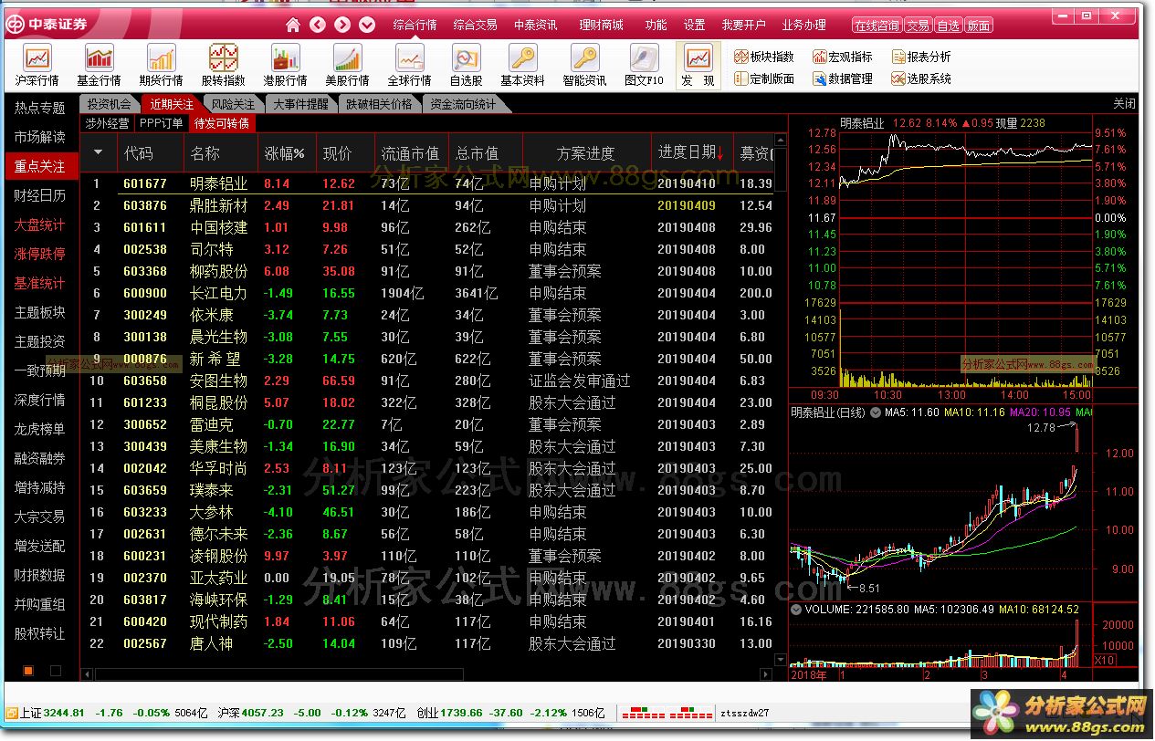Viewport: 1155px width, 741px height.
Task: Expand the VOLUME indicator dropdown
Action: click(x=796, y=610)
